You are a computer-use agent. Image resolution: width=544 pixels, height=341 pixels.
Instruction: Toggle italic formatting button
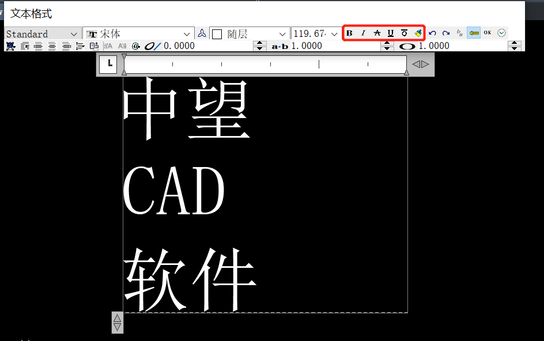[363, 33]
